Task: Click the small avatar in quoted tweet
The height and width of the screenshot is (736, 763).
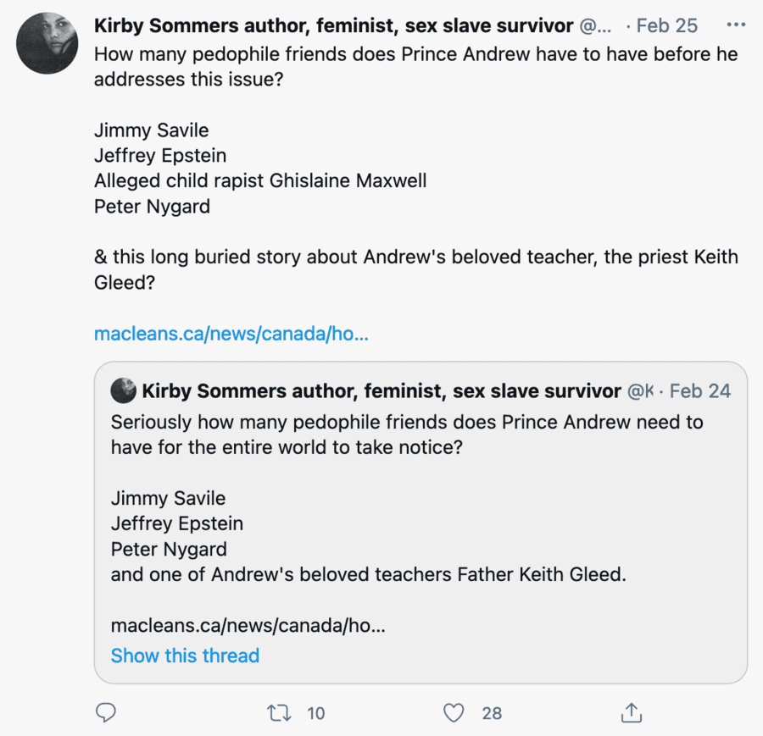Action: tap(124, 390)
